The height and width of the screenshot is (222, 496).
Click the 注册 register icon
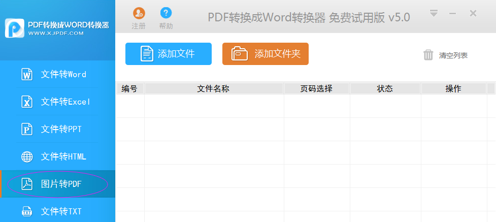coord(139,13)
